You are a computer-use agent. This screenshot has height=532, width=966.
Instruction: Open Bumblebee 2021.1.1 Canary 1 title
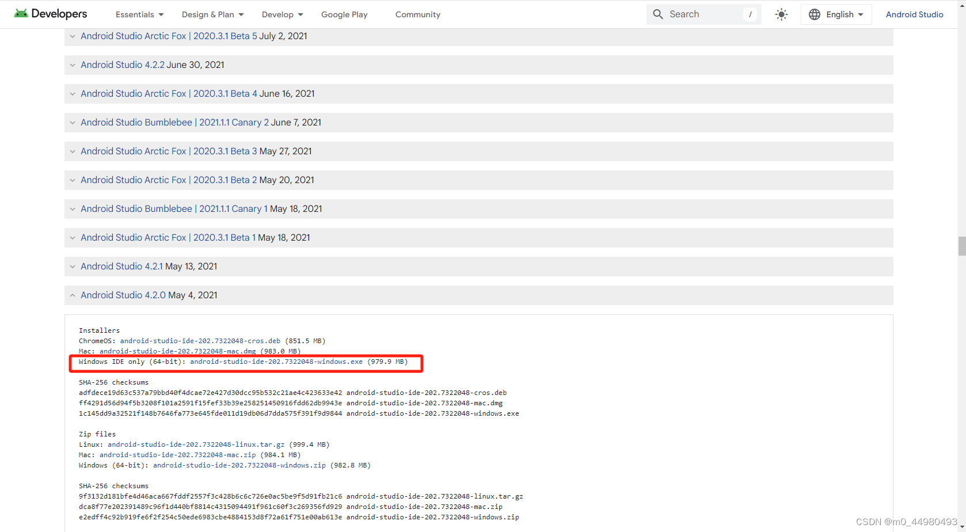pyautogui.click(x=174, y=208)
